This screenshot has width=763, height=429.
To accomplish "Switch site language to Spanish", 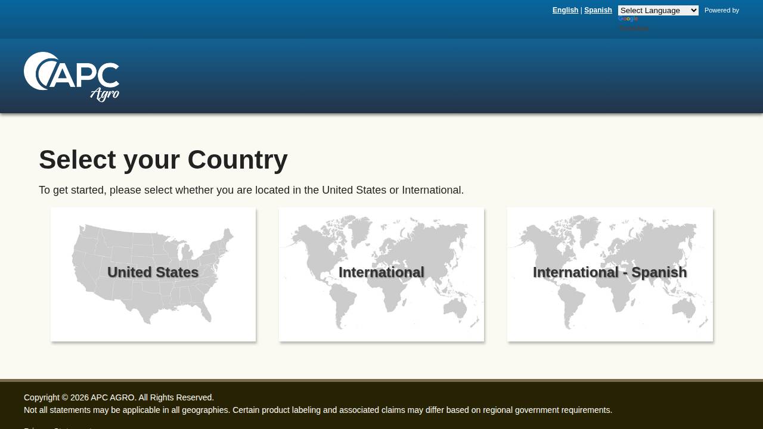I will [x=598, y=10].
